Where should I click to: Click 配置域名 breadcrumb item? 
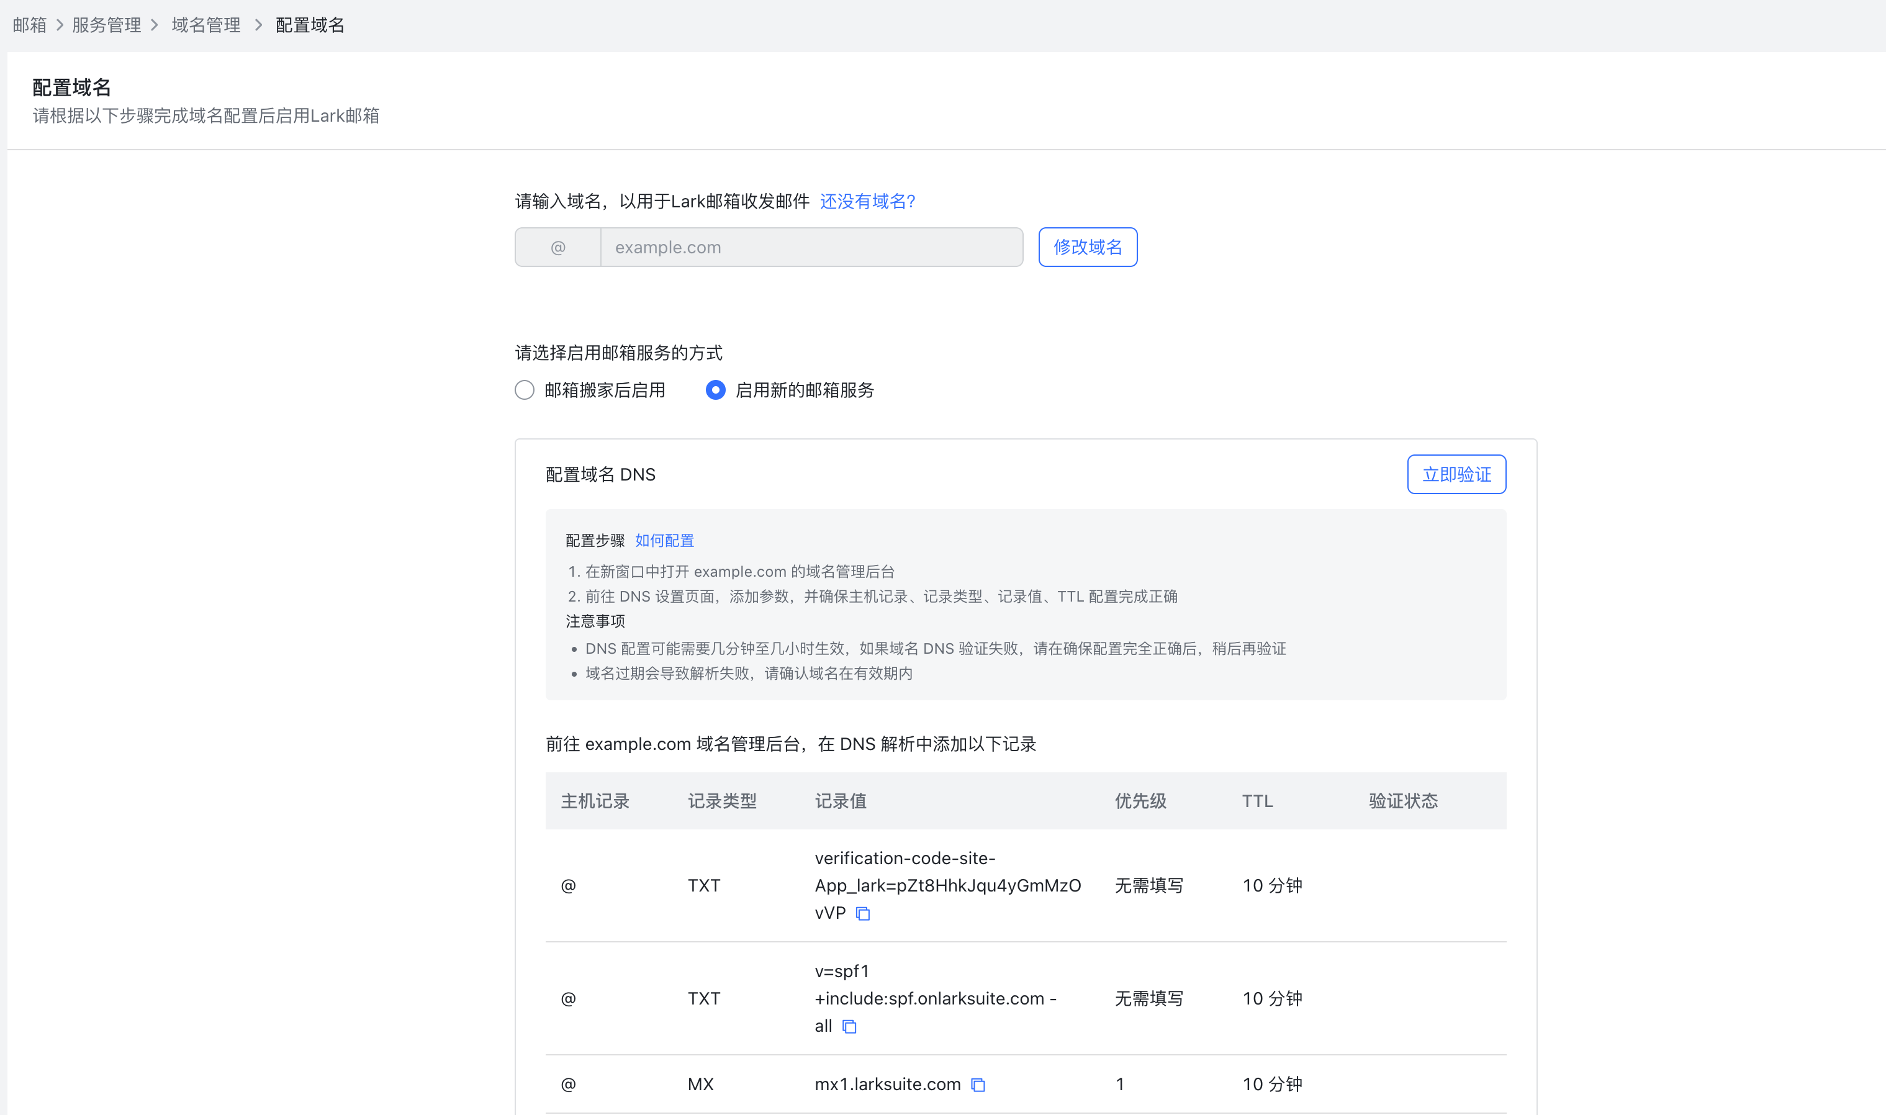point(310,25)
